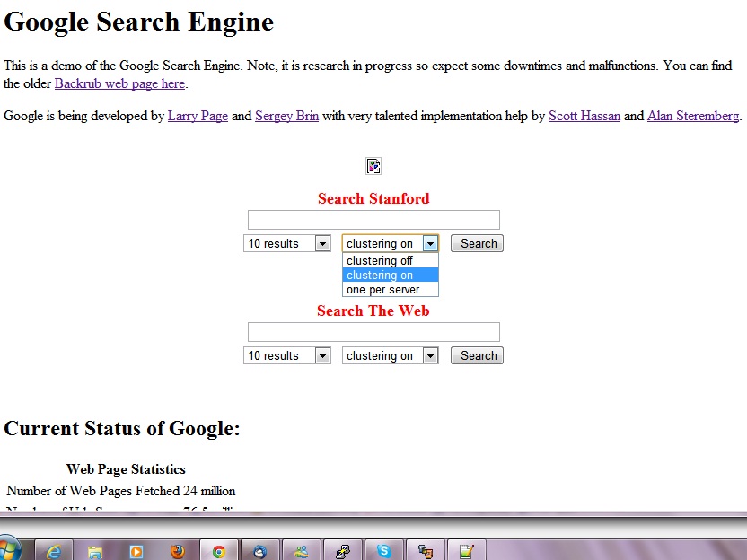This screenshot has height=560, width=747.
Task: Select 'clustering off' option
Action: coord(391,260)
